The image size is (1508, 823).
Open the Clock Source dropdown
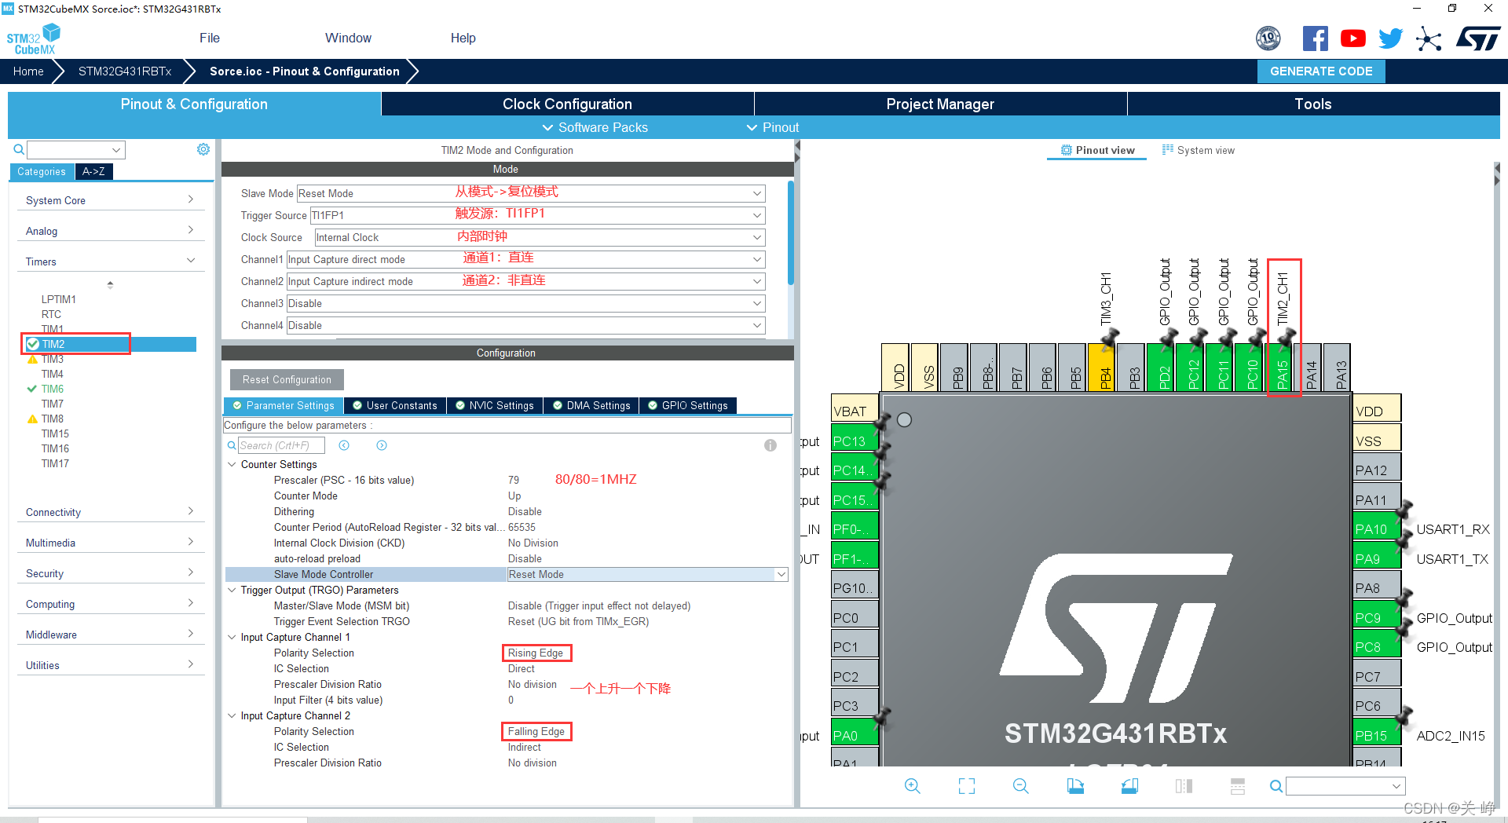click(540, 237)
